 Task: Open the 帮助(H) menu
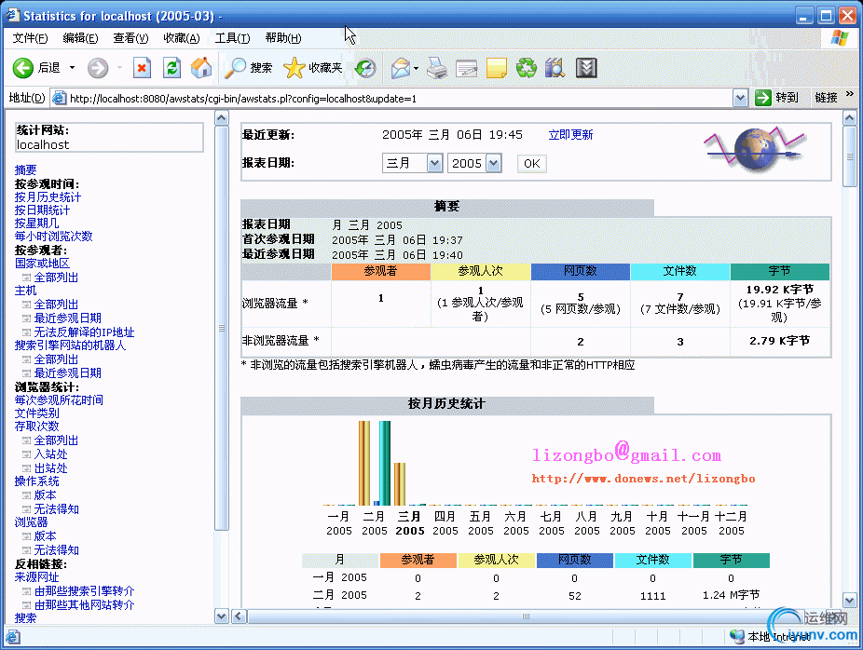point(283,38)
